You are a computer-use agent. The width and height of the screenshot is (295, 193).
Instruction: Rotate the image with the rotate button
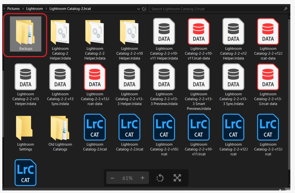click(x=160, y=178)
